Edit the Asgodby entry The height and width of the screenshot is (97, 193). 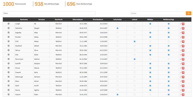point(181,33)
